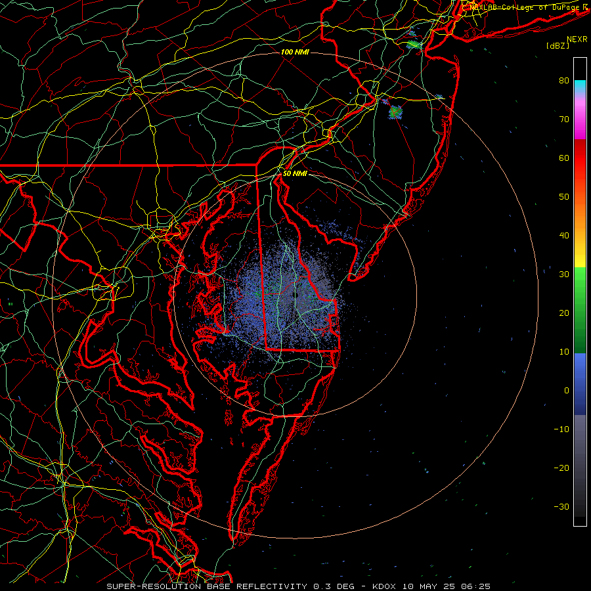Click the green-and-yellow echo nearest the NEXLAB credit
591x591 pixels.
coord(414,45)
